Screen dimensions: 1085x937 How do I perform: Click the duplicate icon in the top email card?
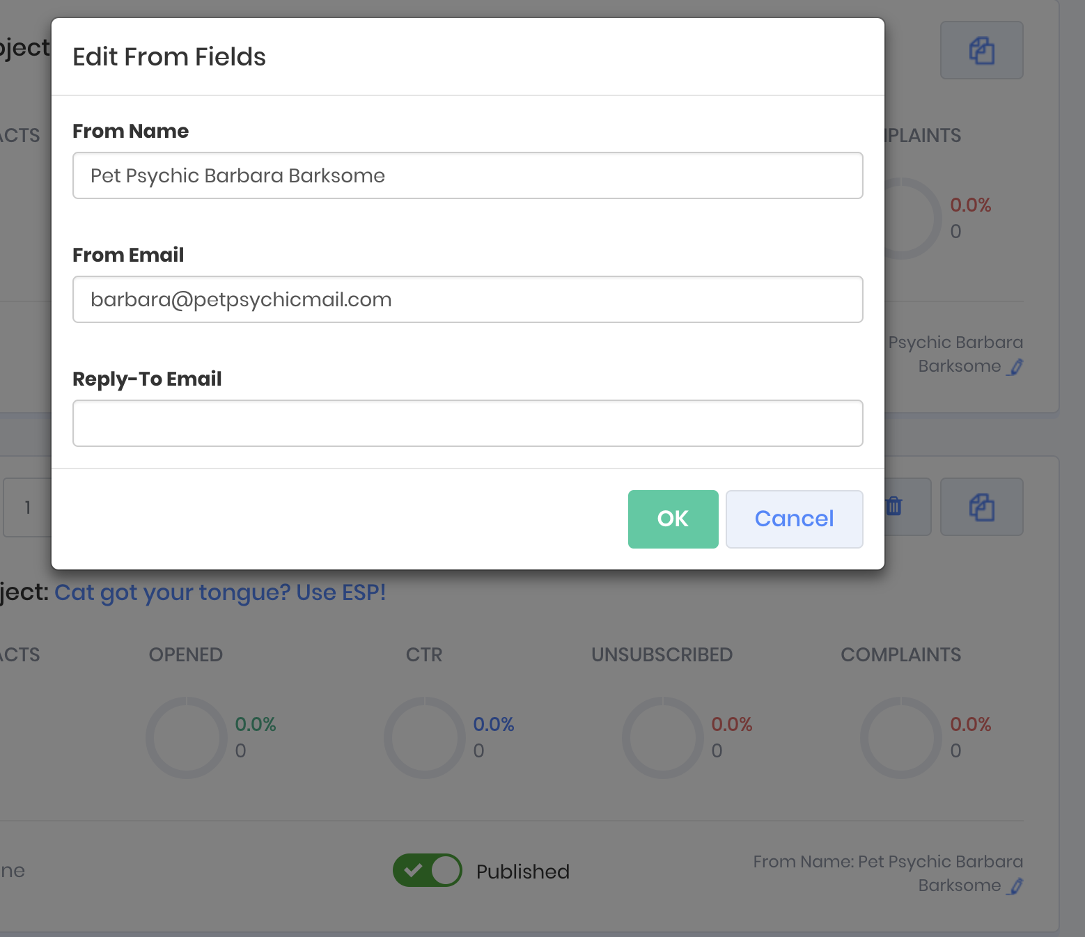pyautogui.click(x=981, y=51)
